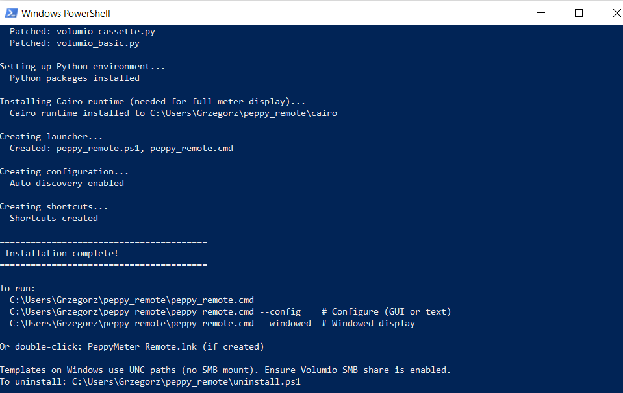The image size is (623, 393).
Task: Click the uninstall.ps1 path on the last line
Action: point(186,381)
